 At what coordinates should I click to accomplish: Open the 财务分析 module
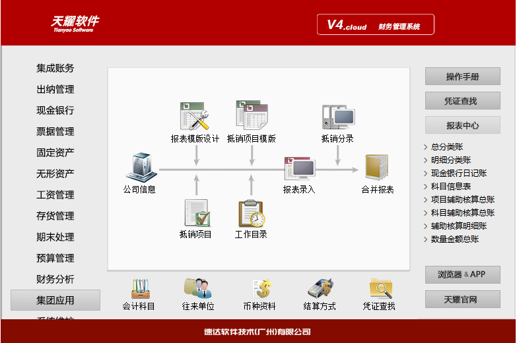coord(55,279)
